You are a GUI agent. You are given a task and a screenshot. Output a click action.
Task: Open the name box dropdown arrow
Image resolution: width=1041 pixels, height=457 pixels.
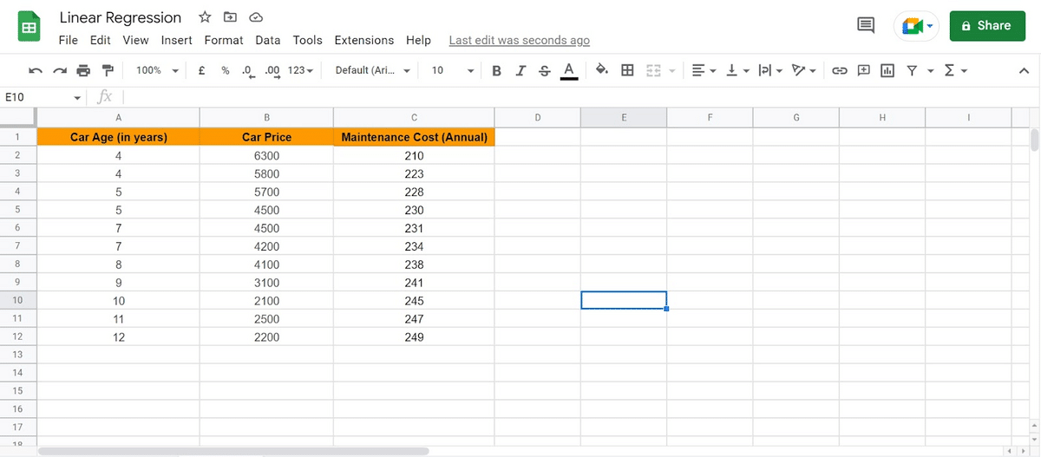pyautogui.click(x=78, y=98)
